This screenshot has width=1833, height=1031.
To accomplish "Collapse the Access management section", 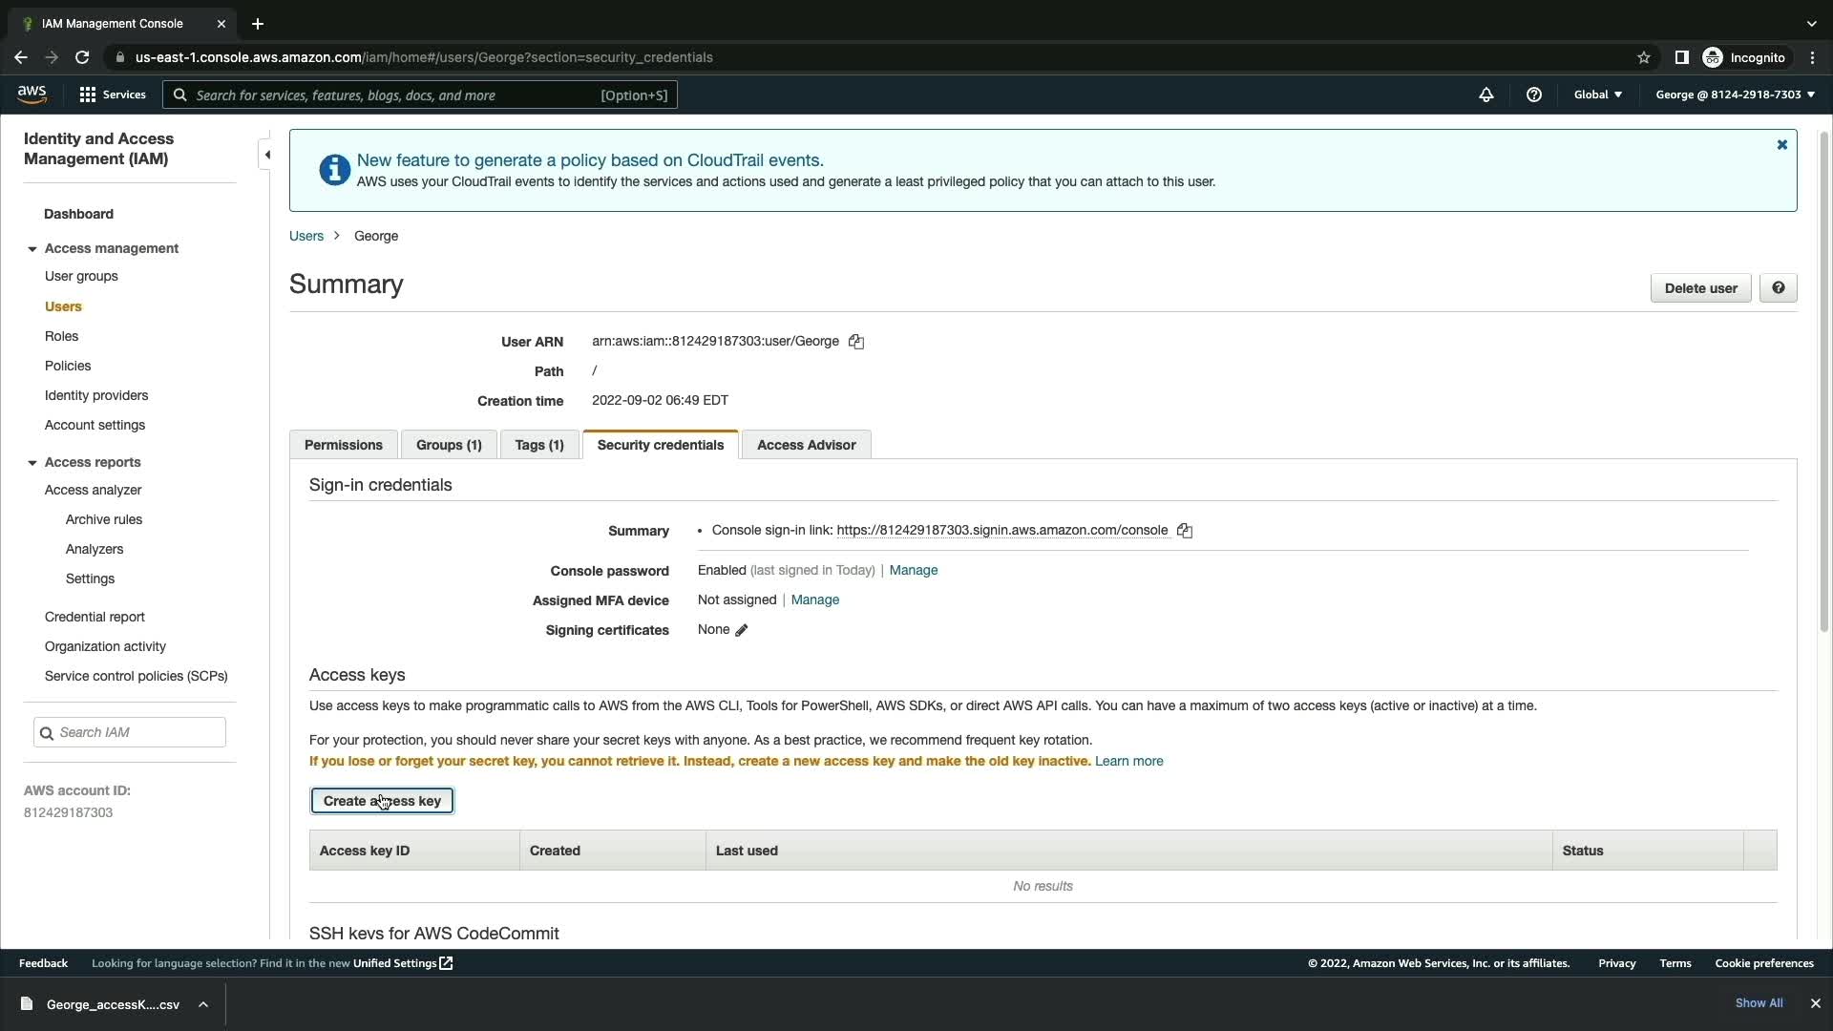I will [x=32, y=249].
